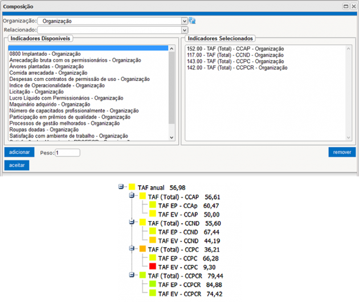
Task: Click the remover button
Action: click(342, 152)
